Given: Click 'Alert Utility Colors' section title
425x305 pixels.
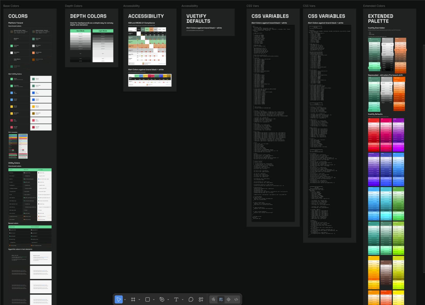Looking at the screenshot, I should (x=15, y=74).
